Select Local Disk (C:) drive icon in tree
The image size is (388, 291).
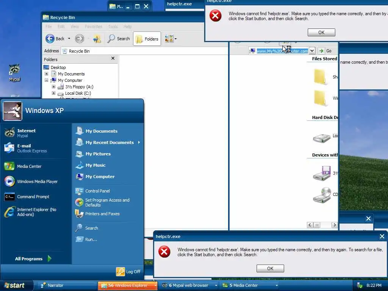click(61, 94)
